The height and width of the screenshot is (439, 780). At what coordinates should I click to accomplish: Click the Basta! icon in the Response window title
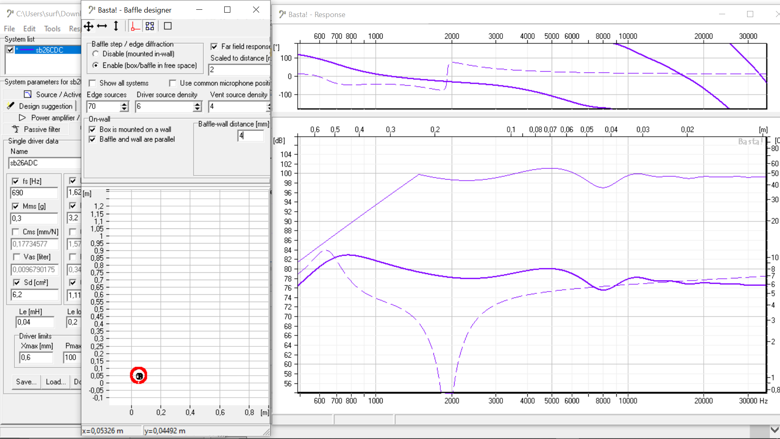click(x=282, y=15)
